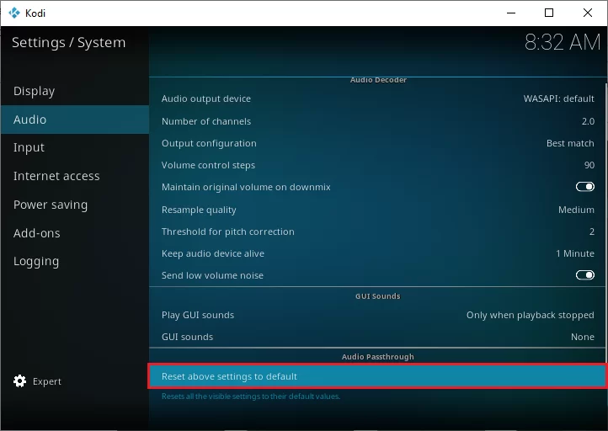Change Resample quality setting
This screenshot has height=431, width=608.
point(377,210)
